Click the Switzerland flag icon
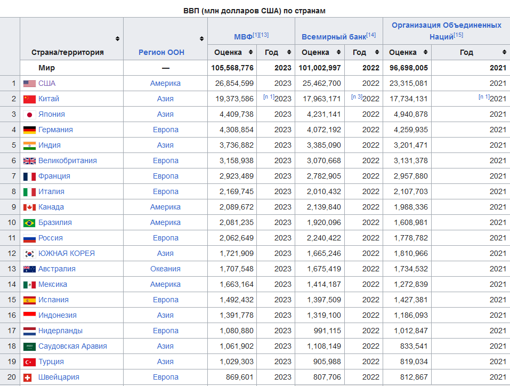The height and width of the screenshot is (386, 510). coord(29,377)
